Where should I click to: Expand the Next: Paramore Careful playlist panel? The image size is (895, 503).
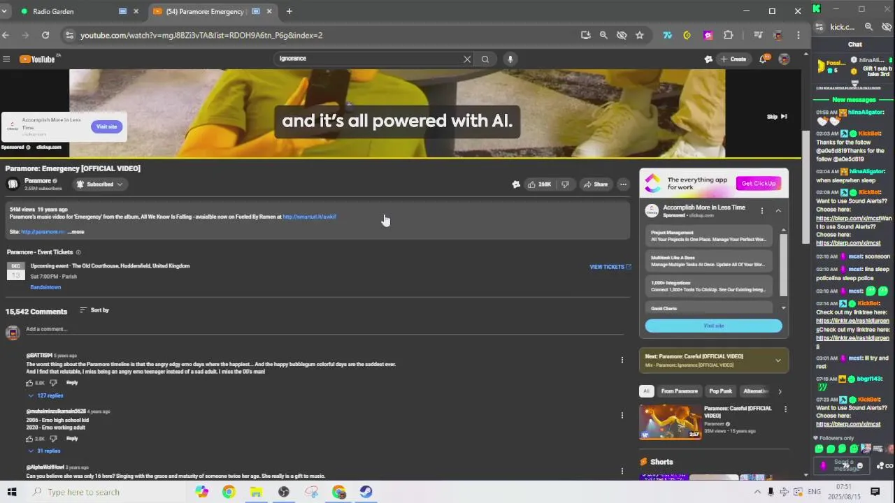point(778,360)
